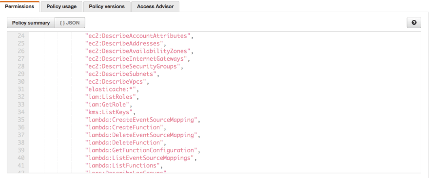Click line number 41 in the gutter

click(21, 166)
